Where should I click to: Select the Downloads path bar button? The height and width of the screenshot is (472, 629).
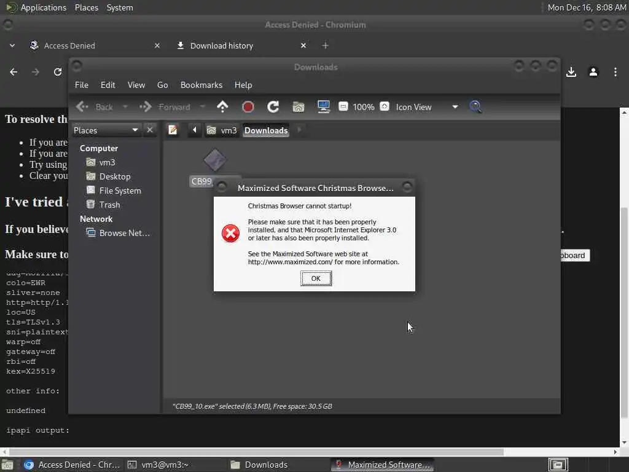[266, 130]
